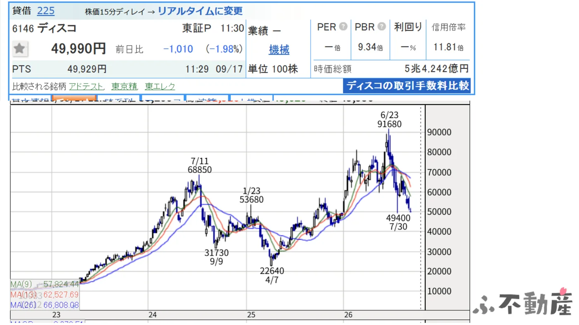The image size is (579, 325).
Task: Click the percent change (−1.98%)
Action: pyautogui.click(x=224, y=49)
